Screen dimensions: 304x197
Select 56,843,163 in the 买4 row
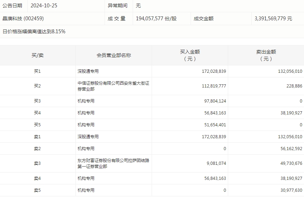(x=215, y=113)
